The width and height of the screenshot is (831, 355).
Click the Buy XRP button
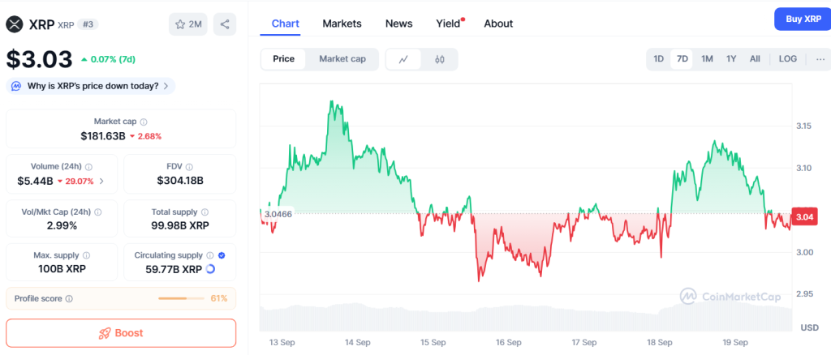802,19
